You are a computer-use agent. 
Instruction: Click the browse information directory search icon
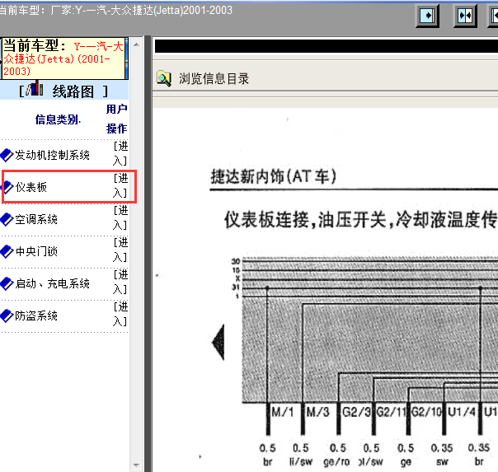tap(164, 78)
